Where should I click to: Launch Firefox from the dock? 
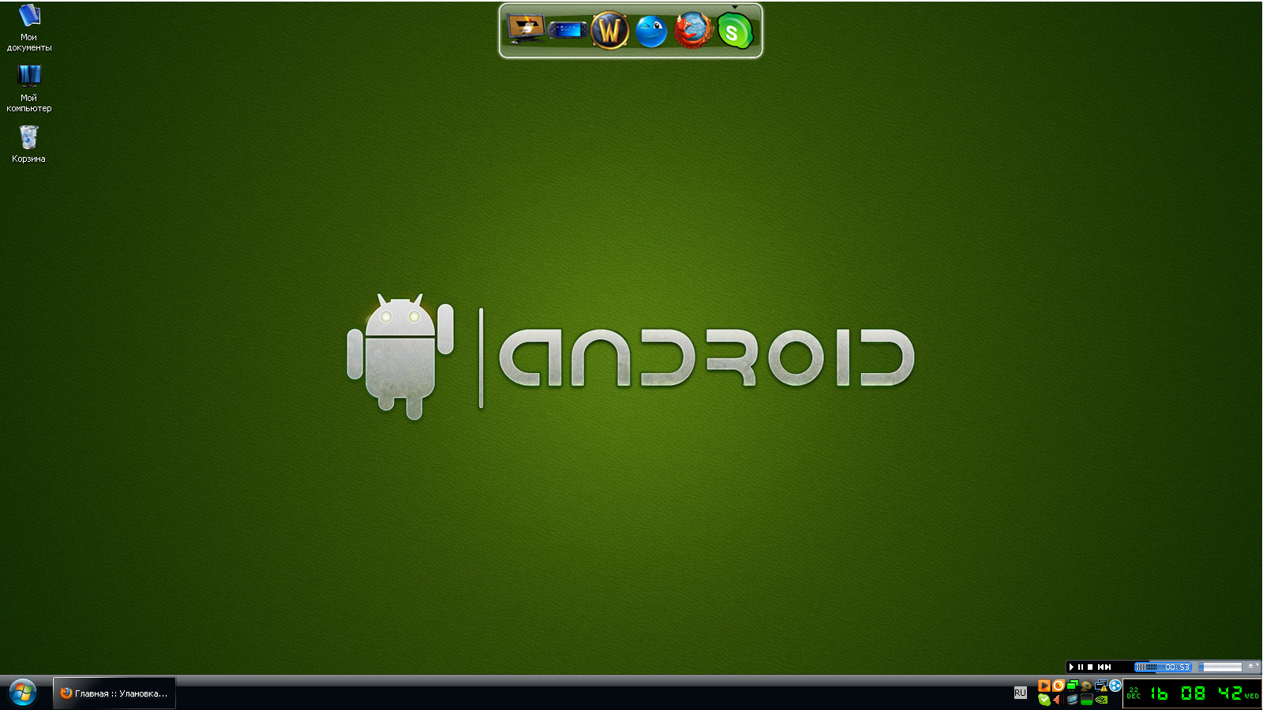[693, 31]
